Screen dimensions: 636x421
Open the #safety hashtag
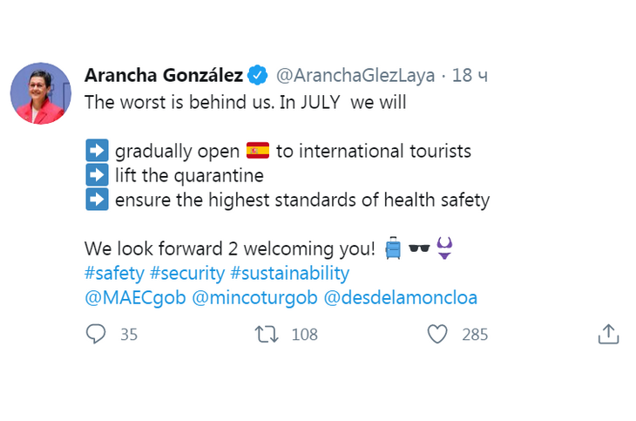pyautogui.click(x=114, y=273)
